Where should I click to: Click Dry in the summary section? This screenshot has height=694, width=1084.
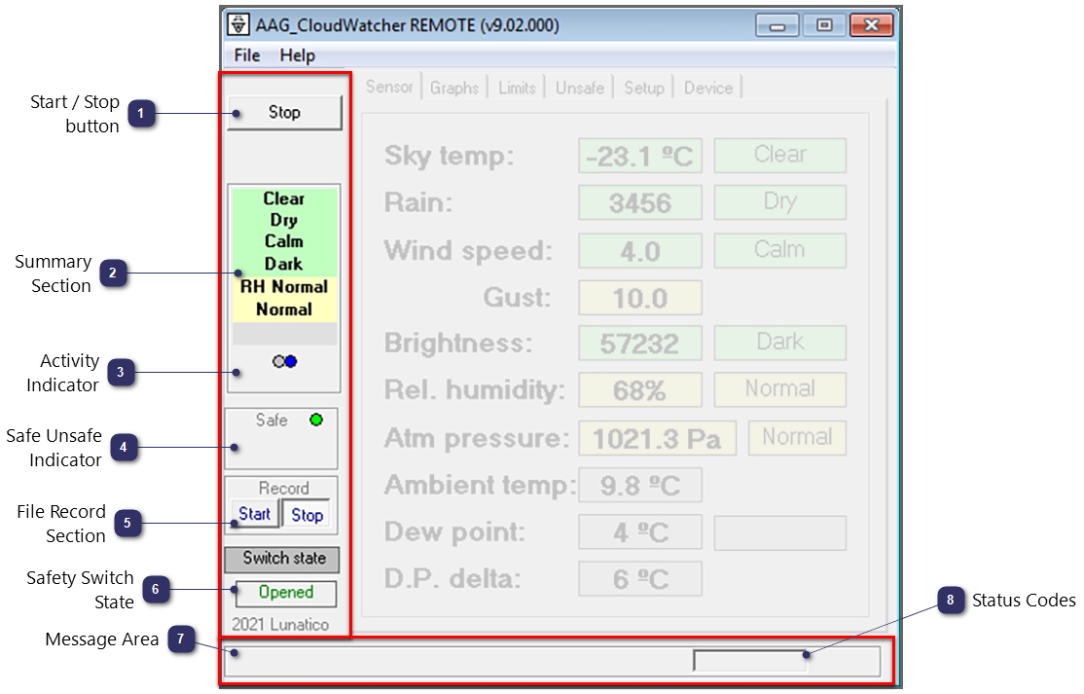click(x=284, y=220)
